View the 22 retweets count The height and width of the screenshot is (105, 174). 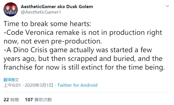pos(6,100)
